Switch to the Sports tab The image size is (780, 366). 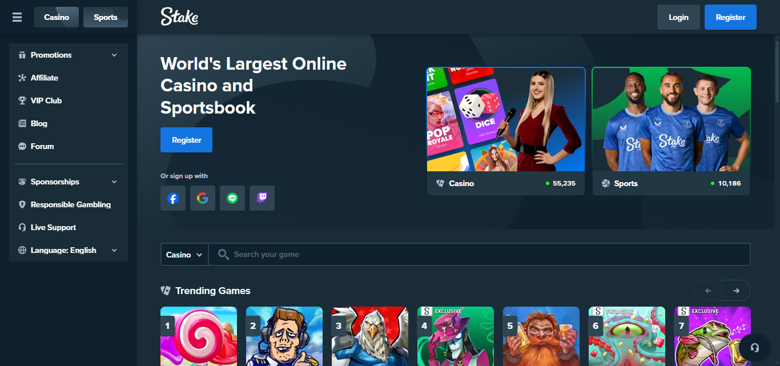[x=106, y=17]
